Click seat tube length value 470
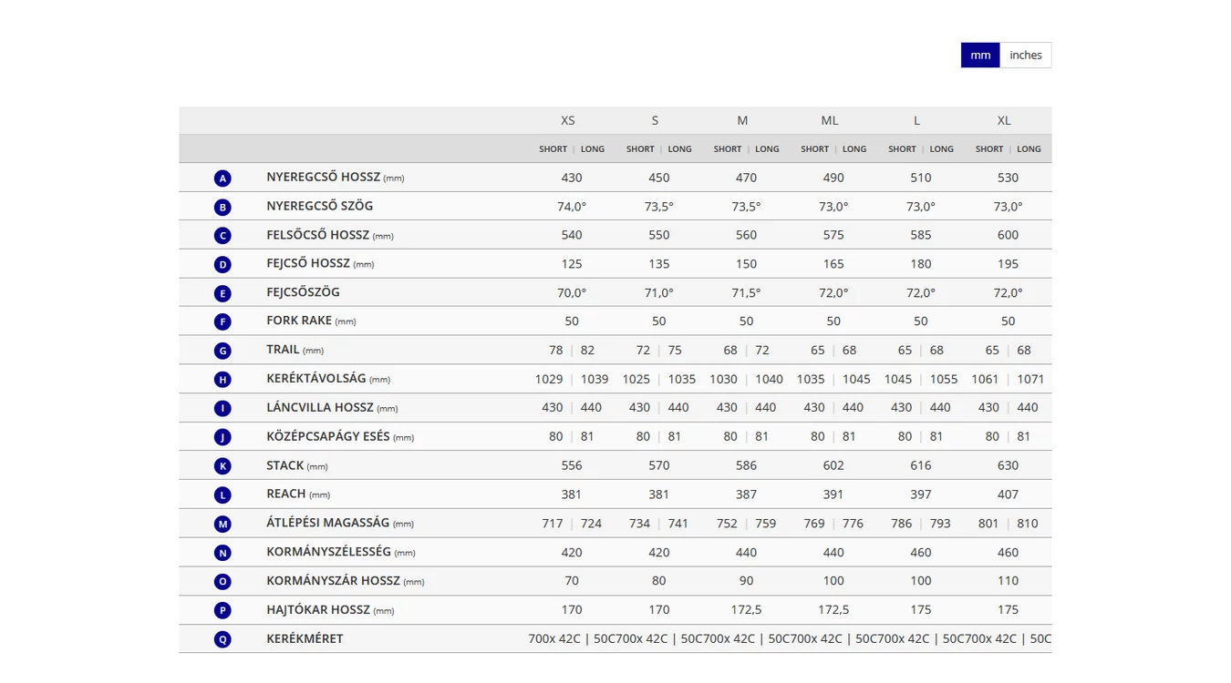Screen dimensions: 1231x683 pyautogui.click(x=746, y=178)
